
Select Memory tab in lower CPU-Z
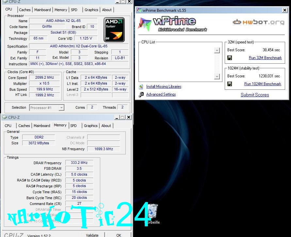[60, 125]
